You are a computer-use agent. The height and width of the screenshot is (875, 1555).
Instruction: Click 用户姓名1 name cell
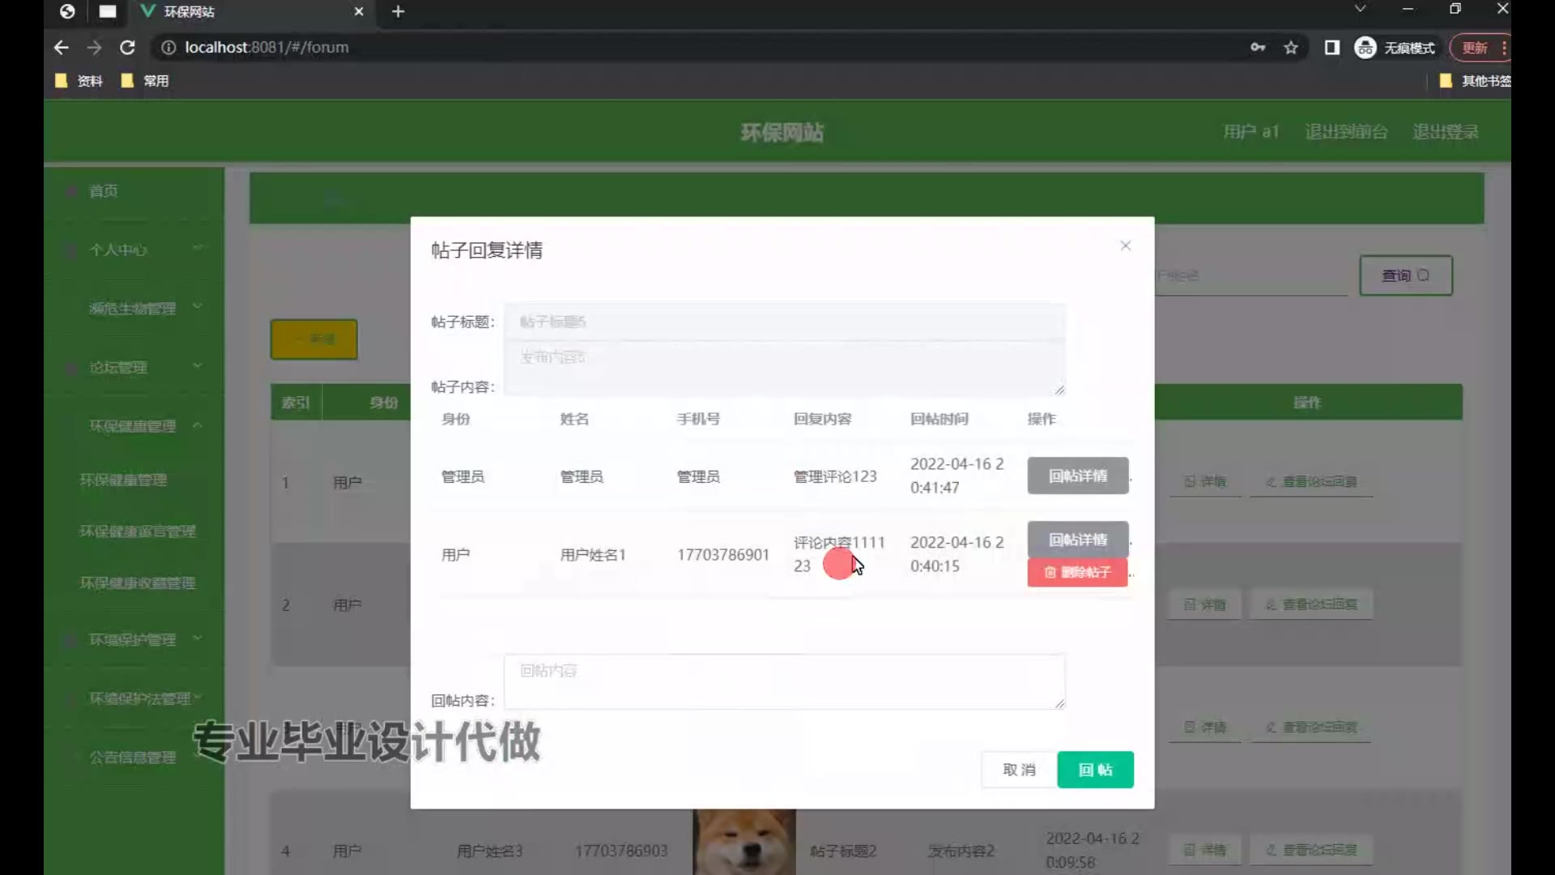pyautogui.click(x=593, y=555)
